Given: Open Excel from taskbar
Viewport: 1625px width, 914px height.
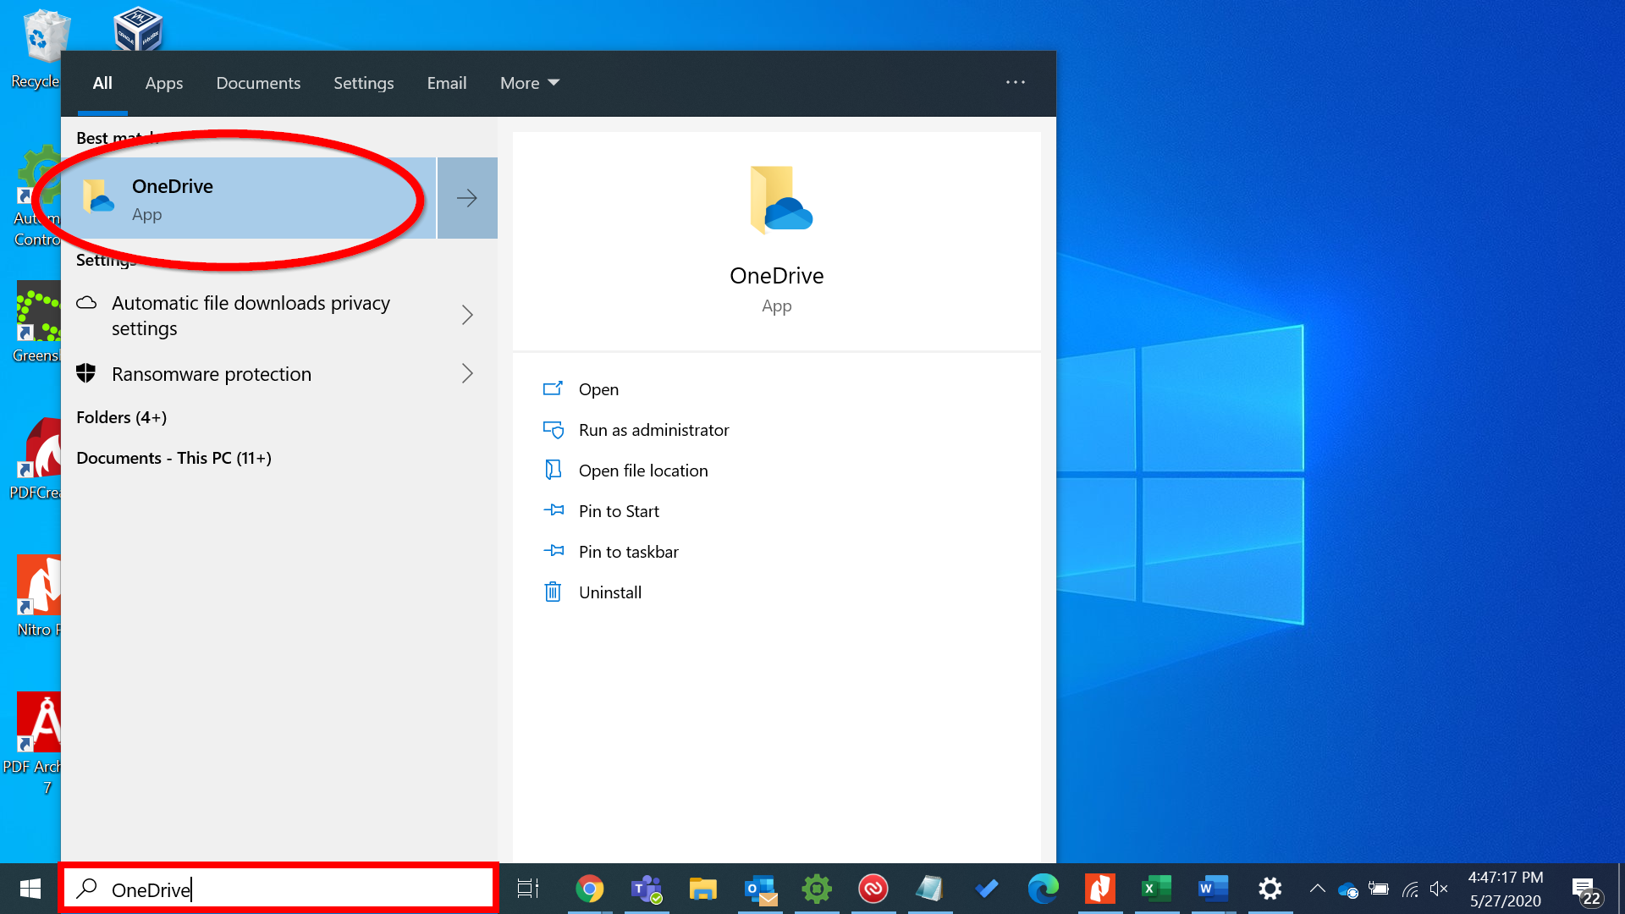Looking at the screenshot, I should pyautogui.click(x=1156, y=889).
